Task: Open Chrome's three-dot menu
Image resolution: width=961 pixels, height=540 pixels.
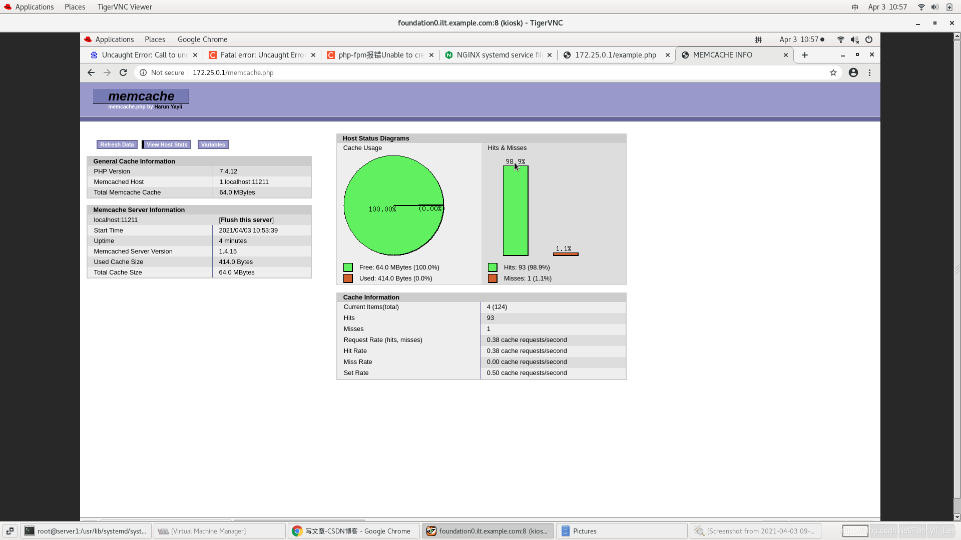Action: pos(870,72)
